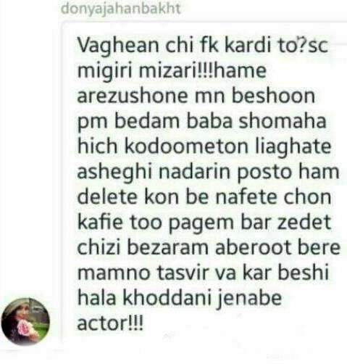Select the word "kodoometon" in the message
Screen dimensions: 347x364
pos(186,146)
